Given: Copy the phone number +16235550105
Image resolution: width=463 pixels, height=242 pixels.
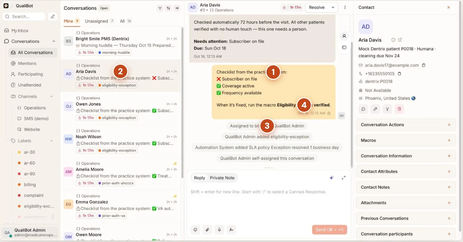Looking at the screenshot, I should tap(399, 74).
